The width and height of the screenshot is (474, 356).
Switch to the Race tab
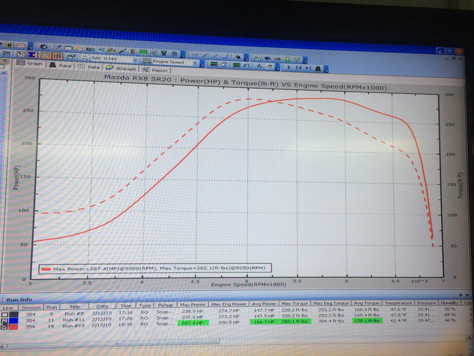click(x=60, y=65)
